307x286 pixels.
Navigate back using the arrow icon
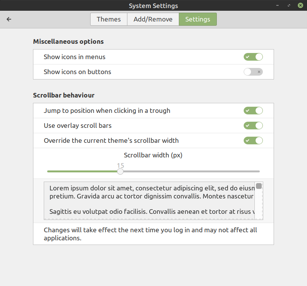click(x=8, y=19)
